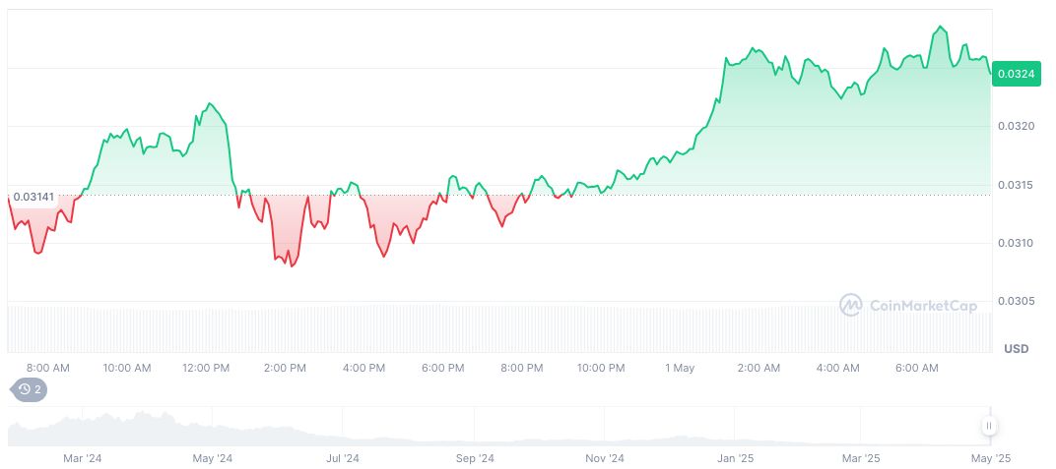Click the events history badge showing 2
The width and height of the screenshot is (1056, 469).
(30, 389)
